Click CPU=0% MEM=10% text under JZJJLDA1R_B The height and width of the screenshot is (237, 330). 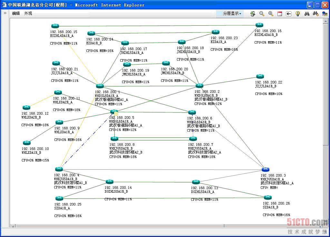269,94
